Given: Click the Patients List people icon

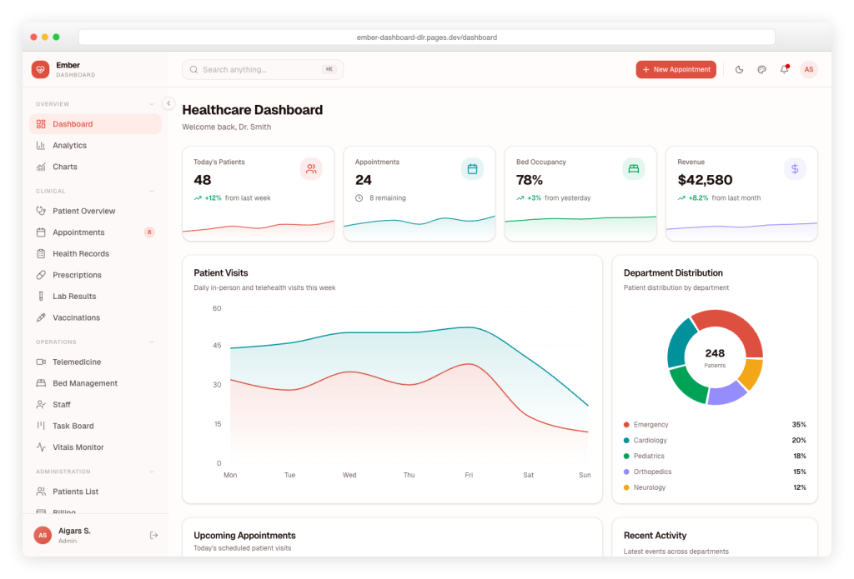Looking at the screenshot, I should (x=41, y=492).
